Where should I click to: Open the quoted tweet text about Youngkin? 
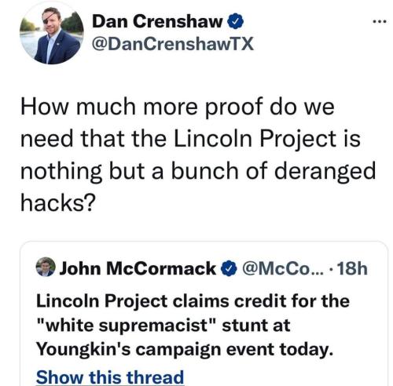[193, 325]
